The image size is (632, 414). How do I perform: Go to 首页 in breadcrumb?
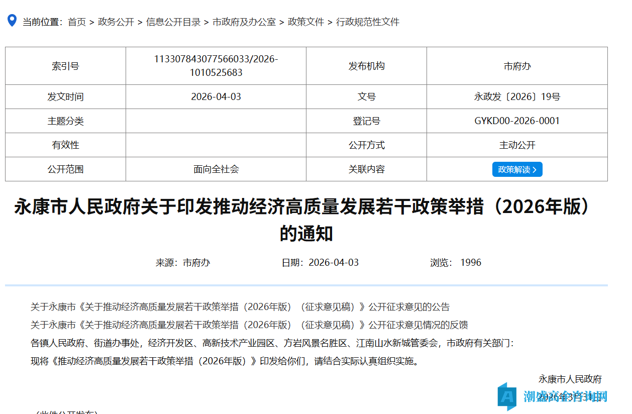pyautogui.click(x=77, y=22)
